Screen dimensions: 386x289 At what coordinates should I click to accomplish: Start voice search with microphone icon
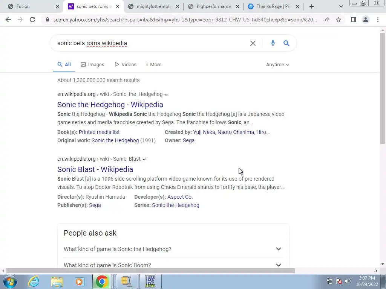(x=273, y=43)
